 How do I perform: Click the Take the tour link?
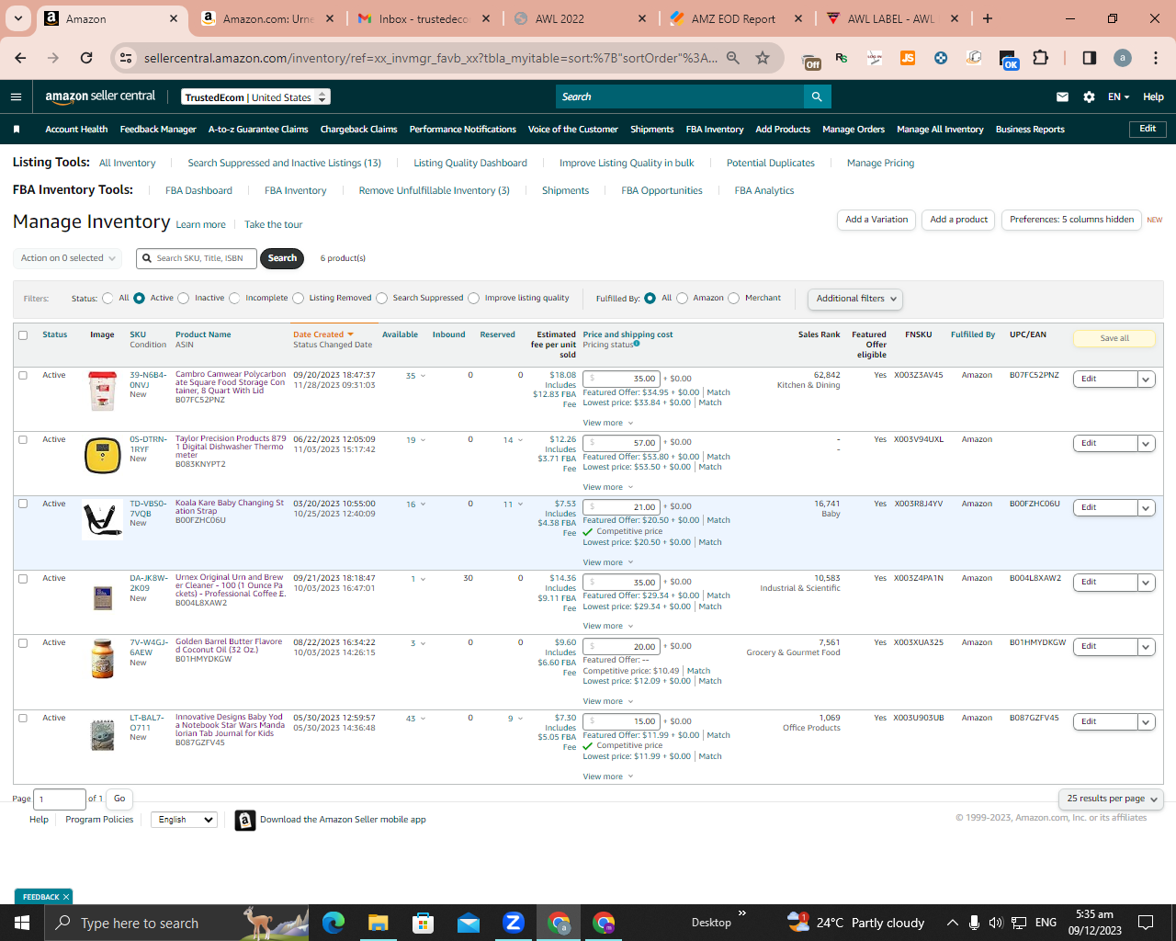(x=273, y=224)
